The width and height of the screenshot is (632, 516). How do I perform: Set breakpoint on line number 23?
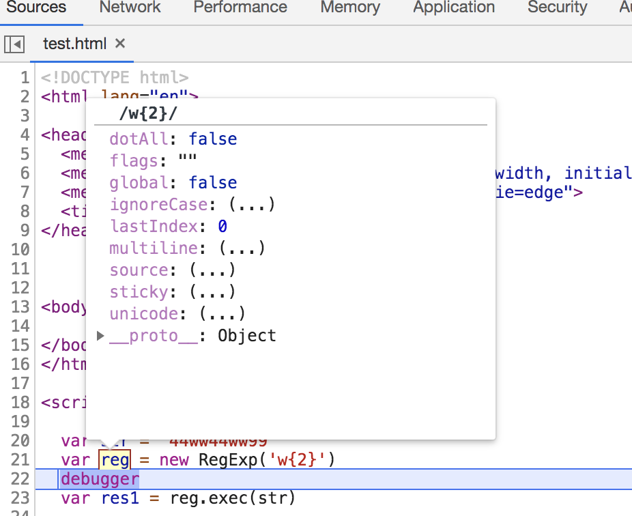tap(20, 498)
